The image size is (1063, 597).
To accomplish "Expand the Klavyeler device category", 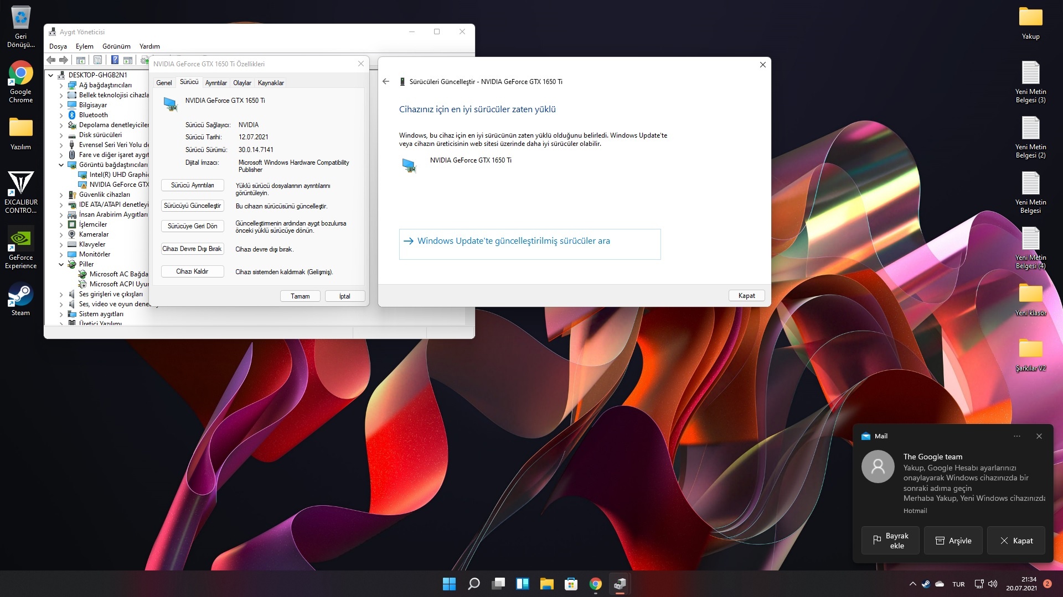I will pyautogui.click(x=61, y=244).
